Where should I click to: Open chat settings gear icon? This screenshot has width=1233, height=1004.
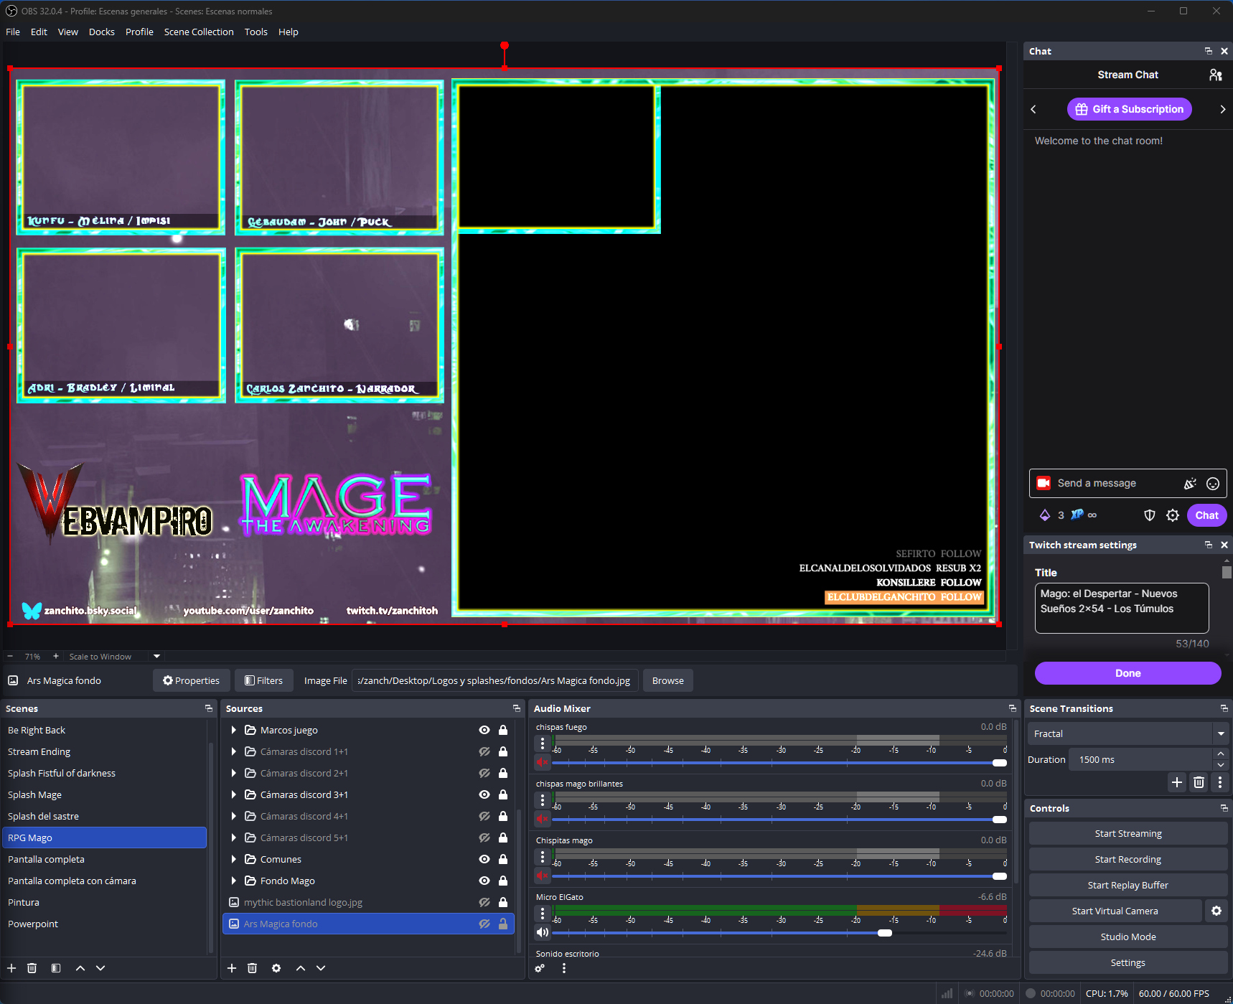(1173, 515)
